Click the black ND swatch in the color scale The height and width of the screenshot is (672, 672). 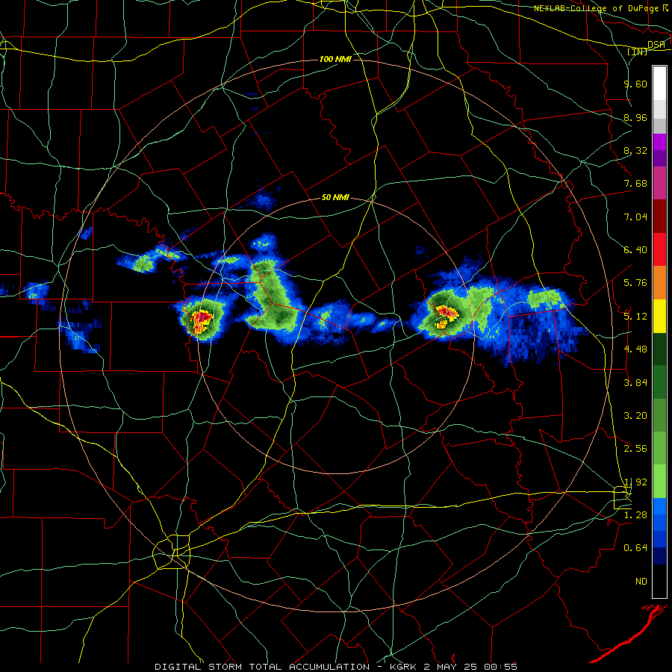pyautogui.click(x=659, y=581)
